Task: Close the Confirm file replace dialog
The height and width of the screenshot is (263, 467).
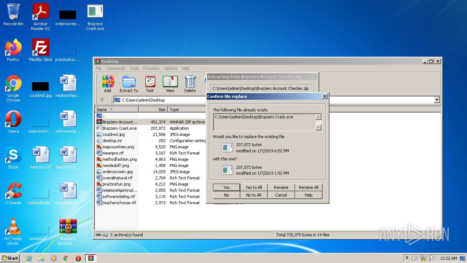Action: (x=324, y=96)
